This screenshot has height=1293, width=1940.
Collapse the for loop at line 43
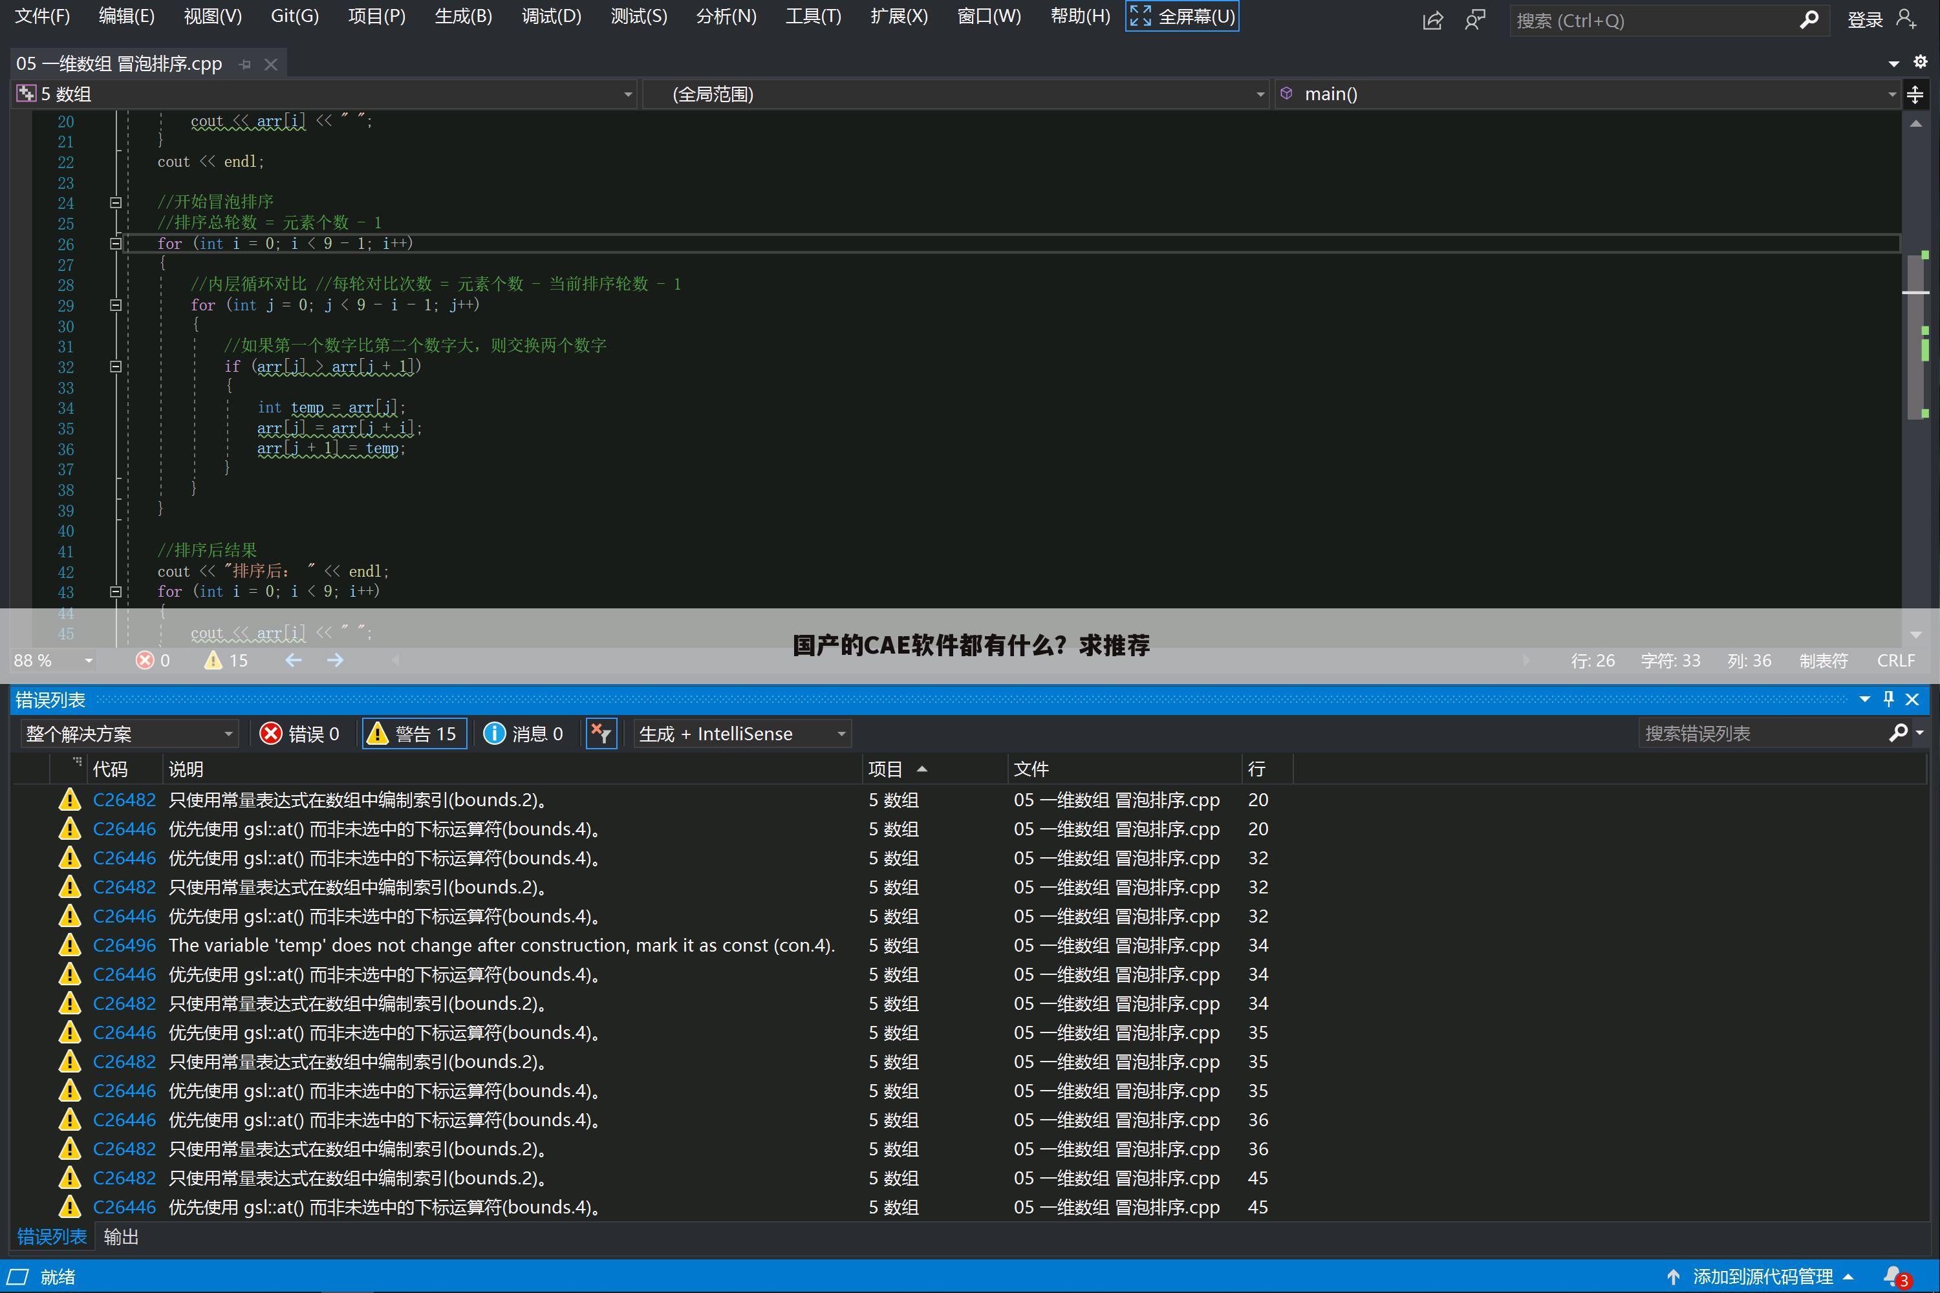point(116,592)
